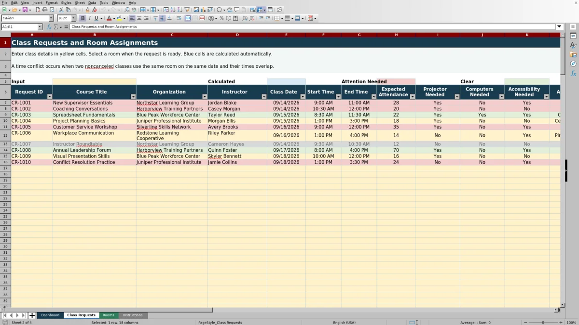Screen dimensions: 579x325
Task: Open the sidebar Functions fx icon
Action: (573, 73)
